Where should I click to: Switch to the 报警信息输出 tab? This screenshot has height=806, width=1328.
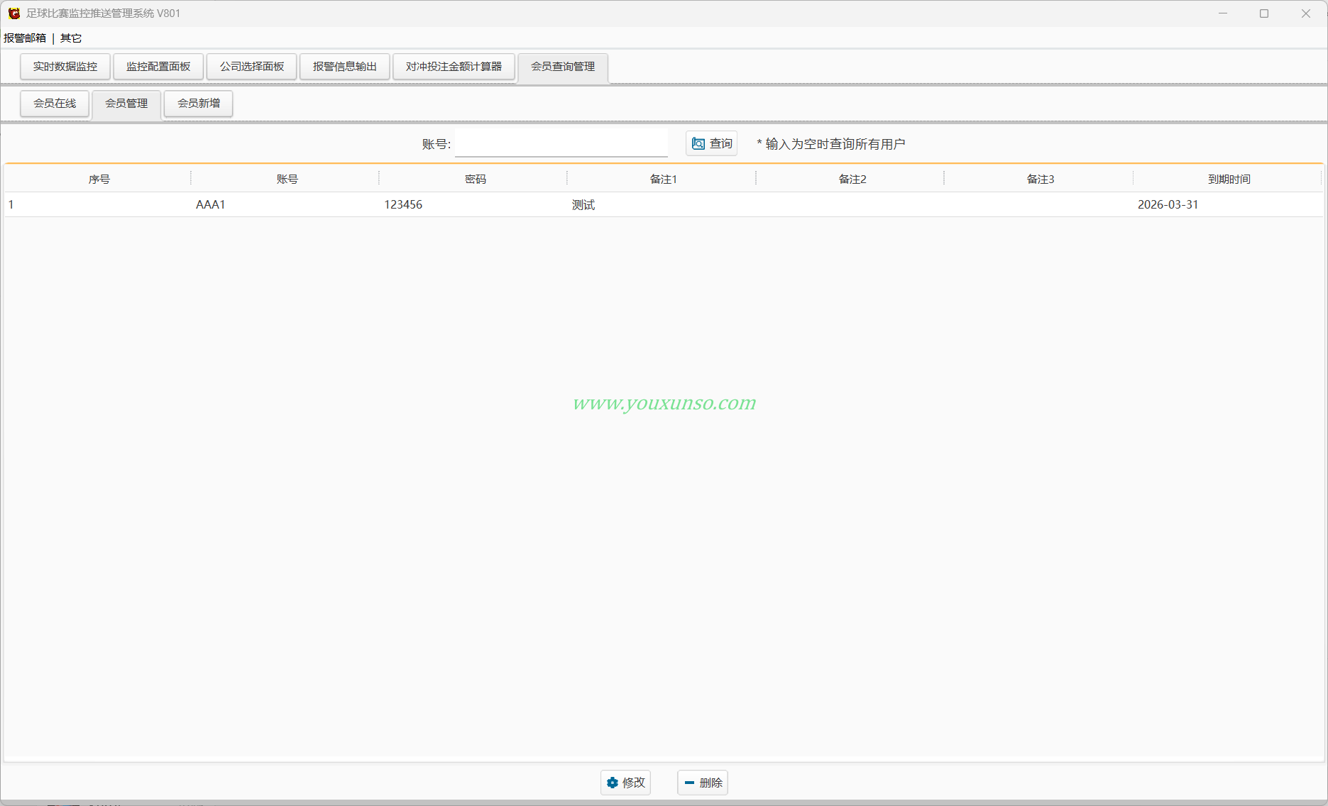coord(345,67)
